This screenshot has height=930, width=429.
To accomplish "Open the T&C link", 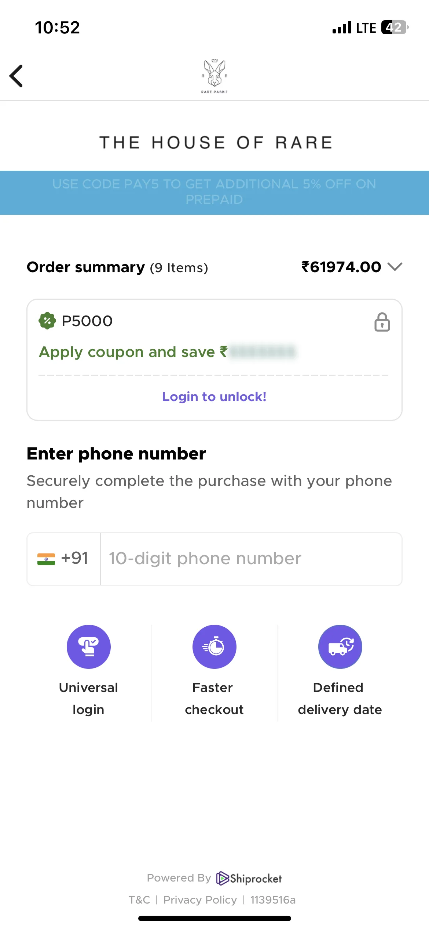I will pos(139,900).
